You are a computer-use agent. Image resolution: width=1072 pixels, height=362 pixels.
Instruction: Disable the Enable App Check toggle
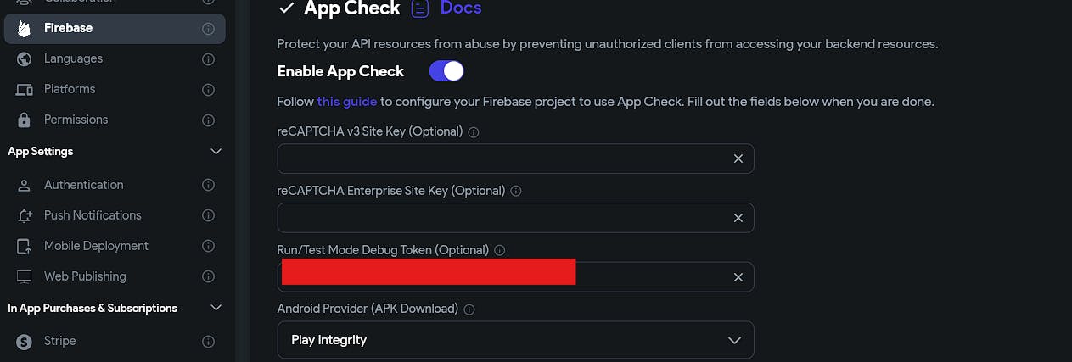pyautogui.click(x=446, y=71)
